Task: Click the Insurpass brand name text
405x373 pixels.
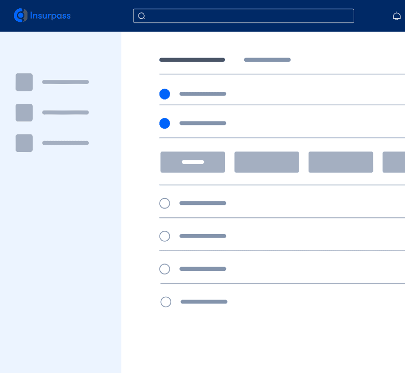Action: point(50,16)
